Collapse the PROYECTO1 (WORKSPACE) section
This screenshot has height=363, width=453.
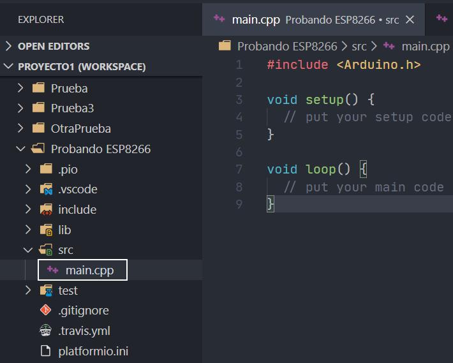tap(8, 66)
